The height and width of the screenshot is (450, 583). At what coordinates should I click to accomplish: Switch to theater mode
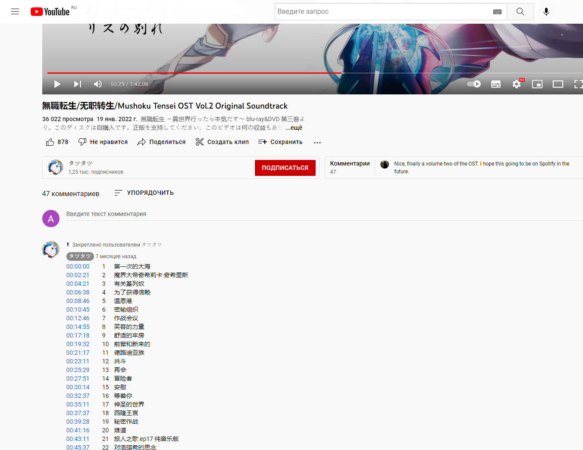point(558,84)
